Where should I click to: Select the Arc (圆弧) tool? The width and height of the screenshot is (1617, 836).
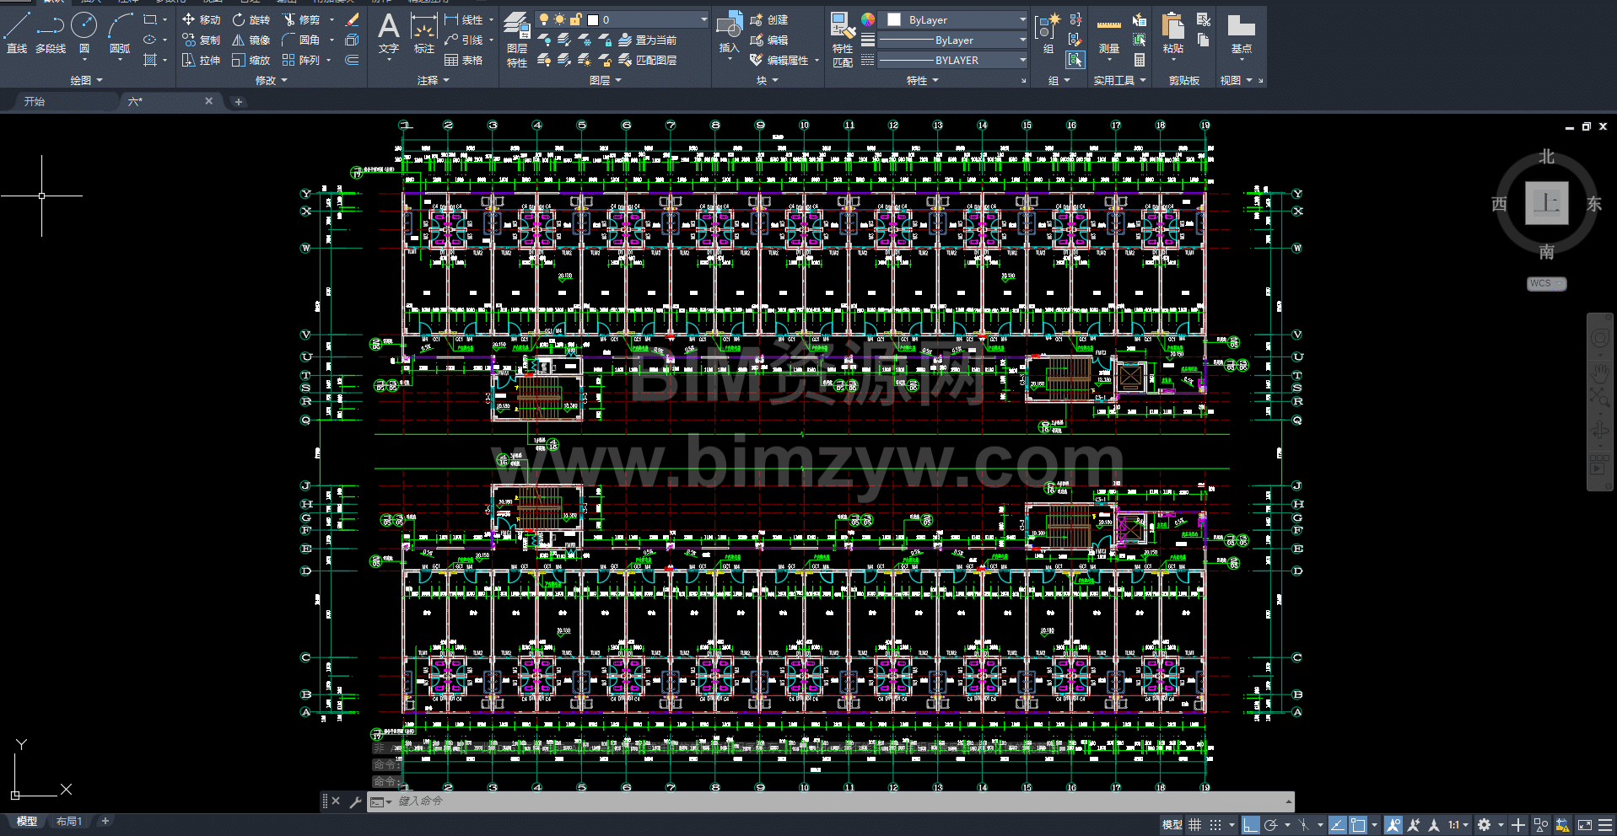tap(121, 34)
